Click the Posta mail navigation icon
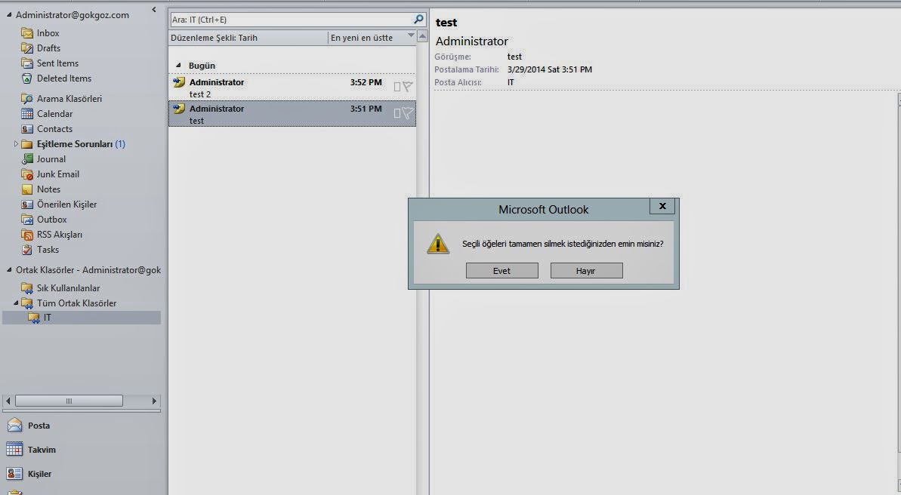The image size is (901, 495). 14,426
